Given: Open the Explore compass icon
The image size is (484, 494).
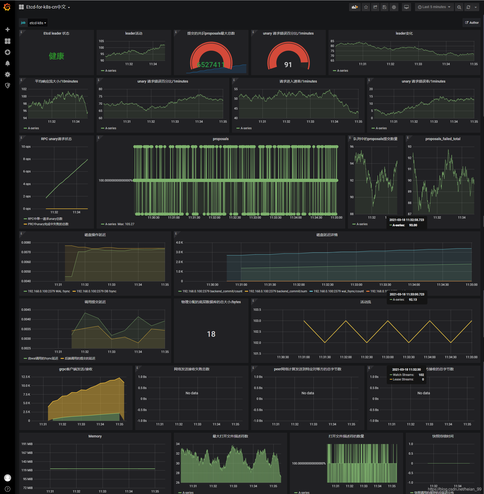Looking at the screenshot, I should [x=8, y=52].
